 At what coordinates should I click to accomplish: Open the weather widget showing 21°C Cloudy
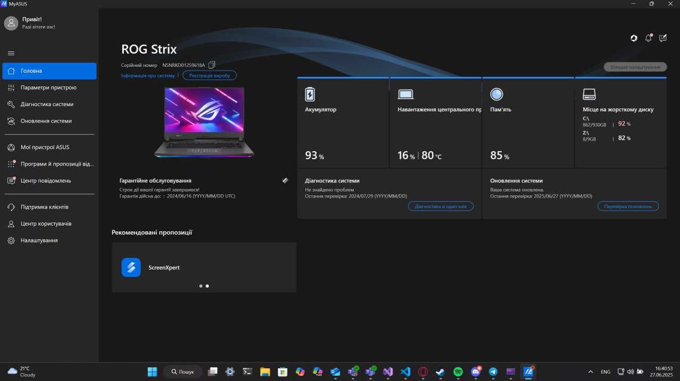click(x=22, y=371)
